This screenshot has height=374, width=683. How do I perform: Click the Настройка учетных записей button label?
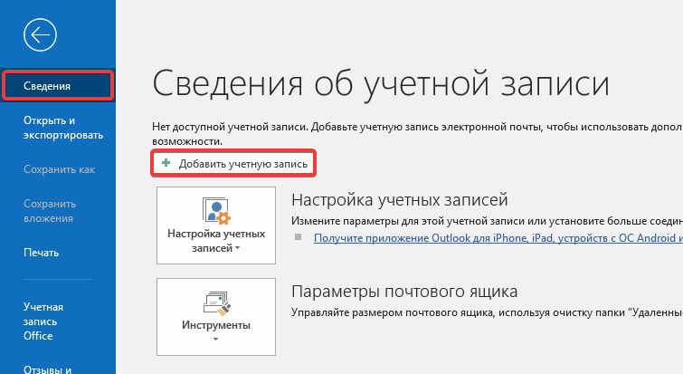tap(215, 240)
